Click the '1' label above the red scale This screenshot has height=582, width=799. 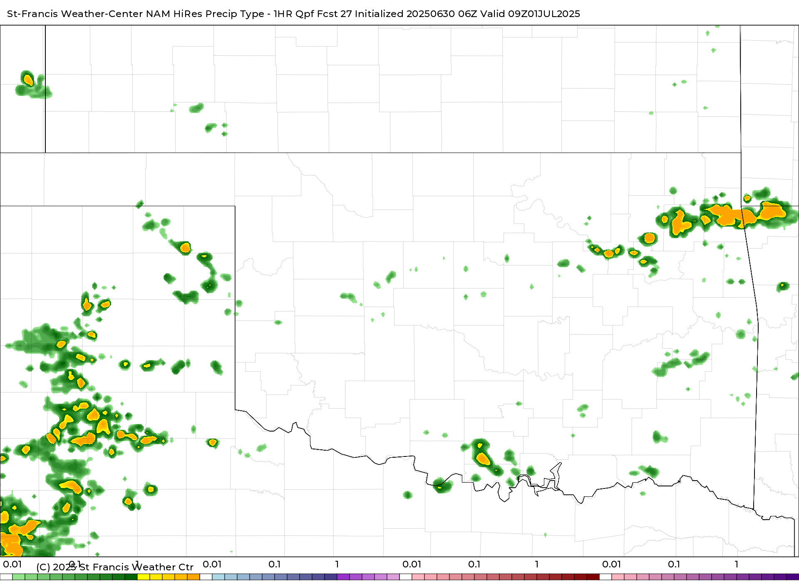537,564
